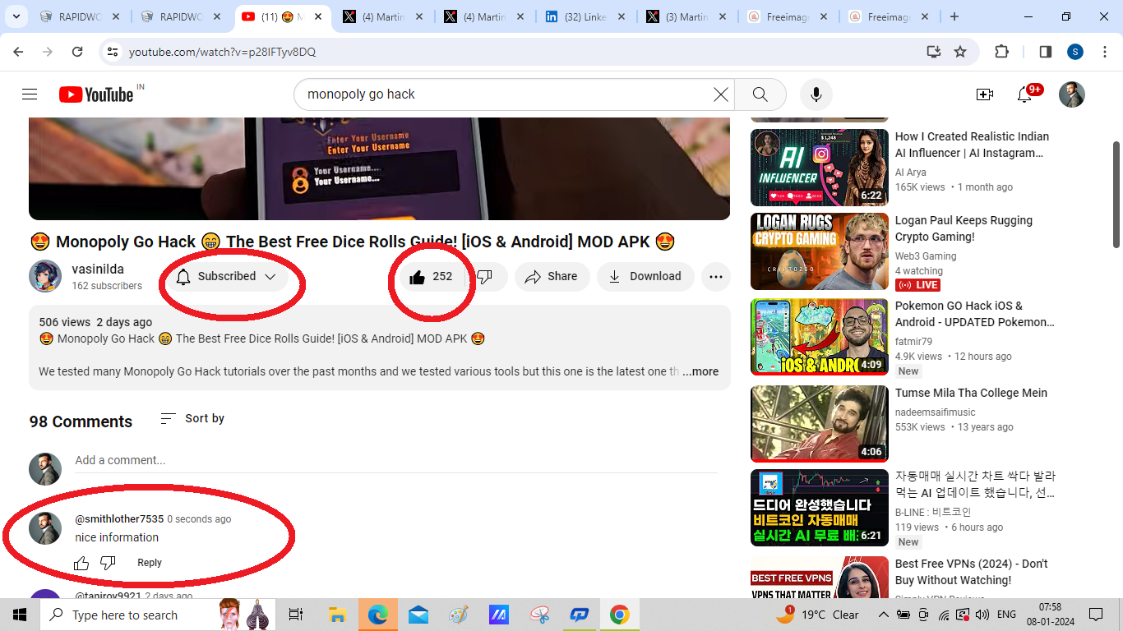Screen dimensions: 1123x631
Task: Open 'Tumse Mila Tha College Mein' title
Action: coord(971,393)
